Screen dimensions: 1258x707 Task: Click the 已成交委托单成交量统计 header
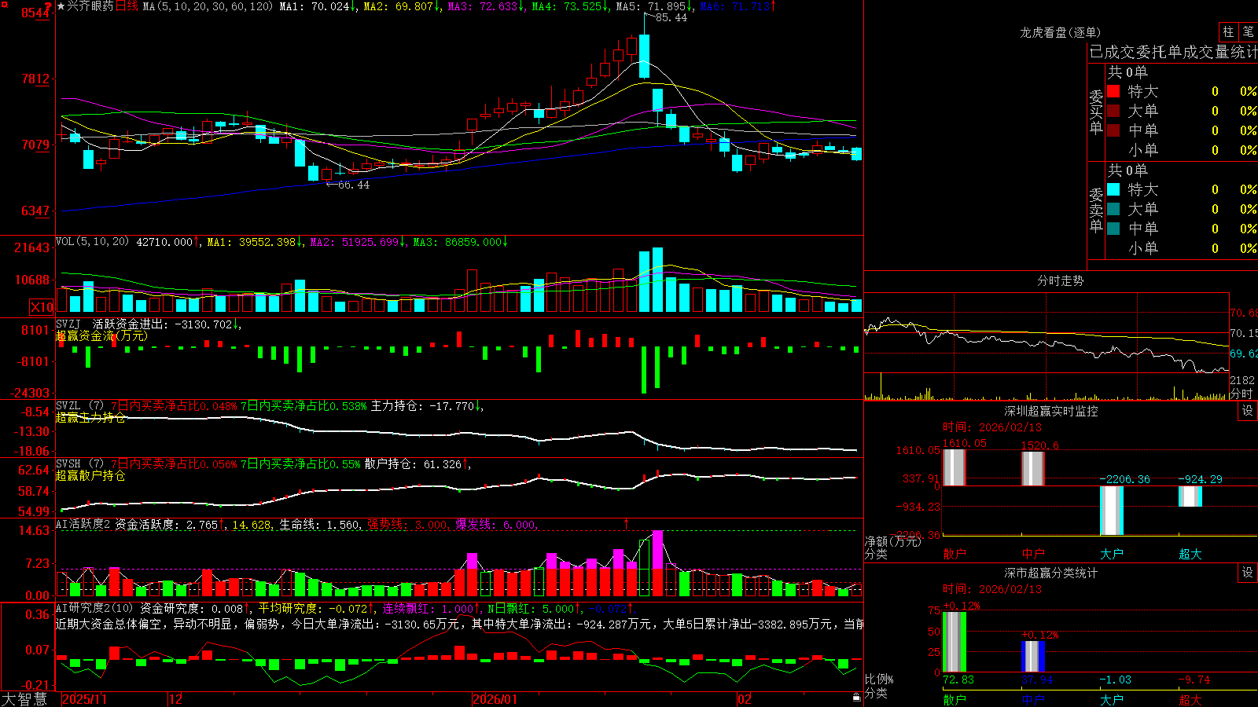tap(1173, 52)
